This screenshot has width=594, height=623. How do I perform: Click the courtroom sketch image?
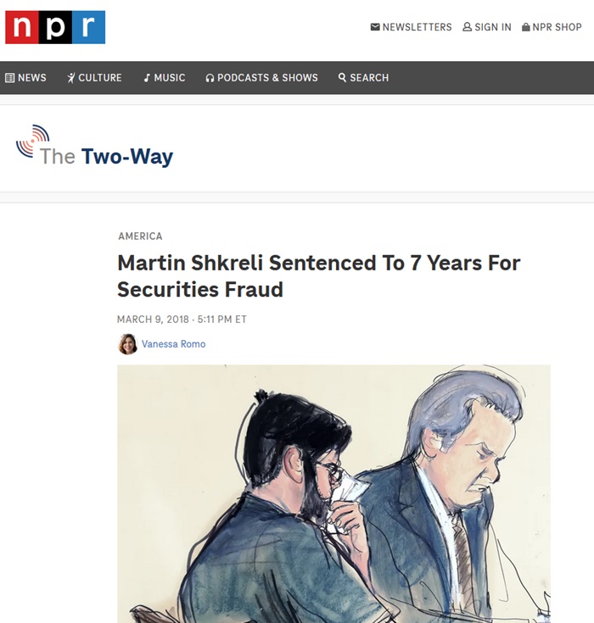(333, 493)
